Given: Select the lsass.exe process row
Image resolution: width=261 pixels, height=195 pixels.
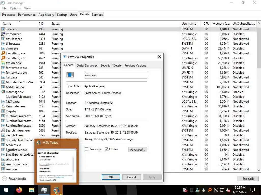Looking at the screenshot, I should 128,77.
